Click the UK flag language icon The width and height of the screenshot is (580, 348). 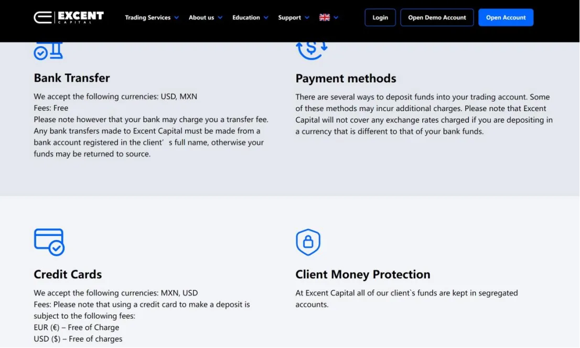pyautogui.click(x=325, y=17)
